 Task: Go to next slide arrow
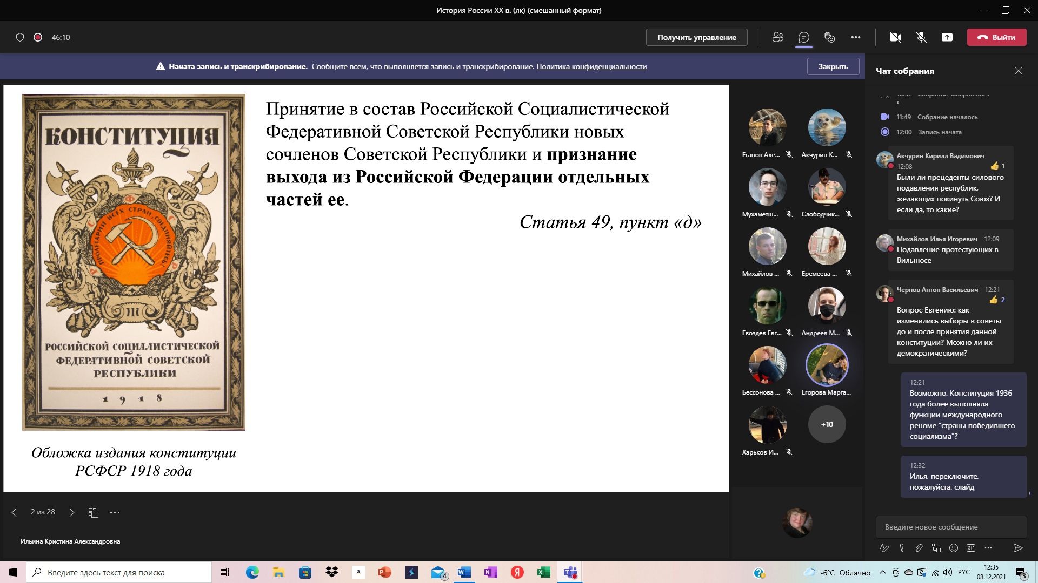click(71, 512)
